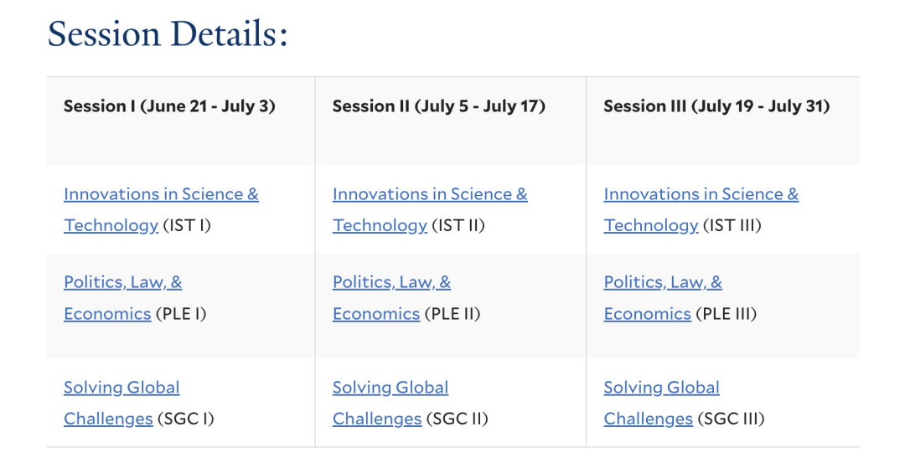Click the Session I (June 21 - July 3) header
The width and height of the screenshot is (905, 463).
click(169, 106)
